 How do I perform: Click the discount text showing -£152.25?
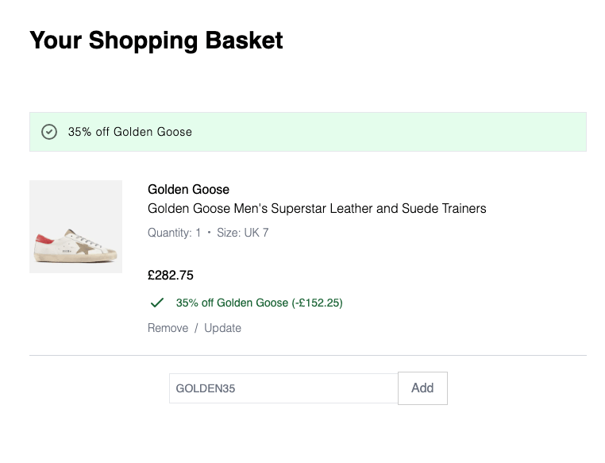pos(260,303)
